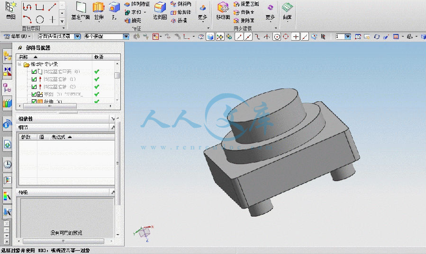Click the Trim Body (修剪体) icon

point(173,12)
